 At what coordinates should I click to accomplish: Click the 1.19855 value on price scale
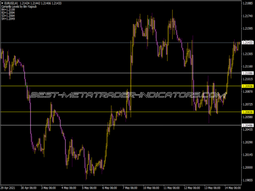[247, 180]
